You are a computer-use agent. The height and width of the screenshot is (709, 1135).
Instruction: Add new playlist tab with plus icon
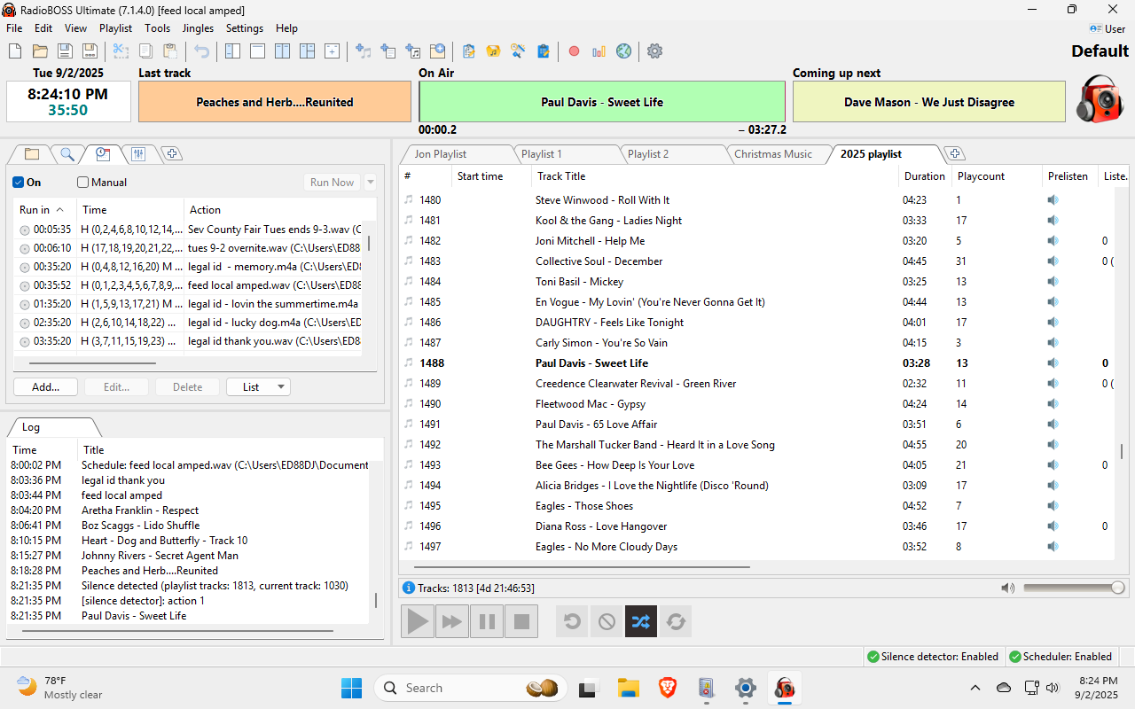click(x=955, y=154)
